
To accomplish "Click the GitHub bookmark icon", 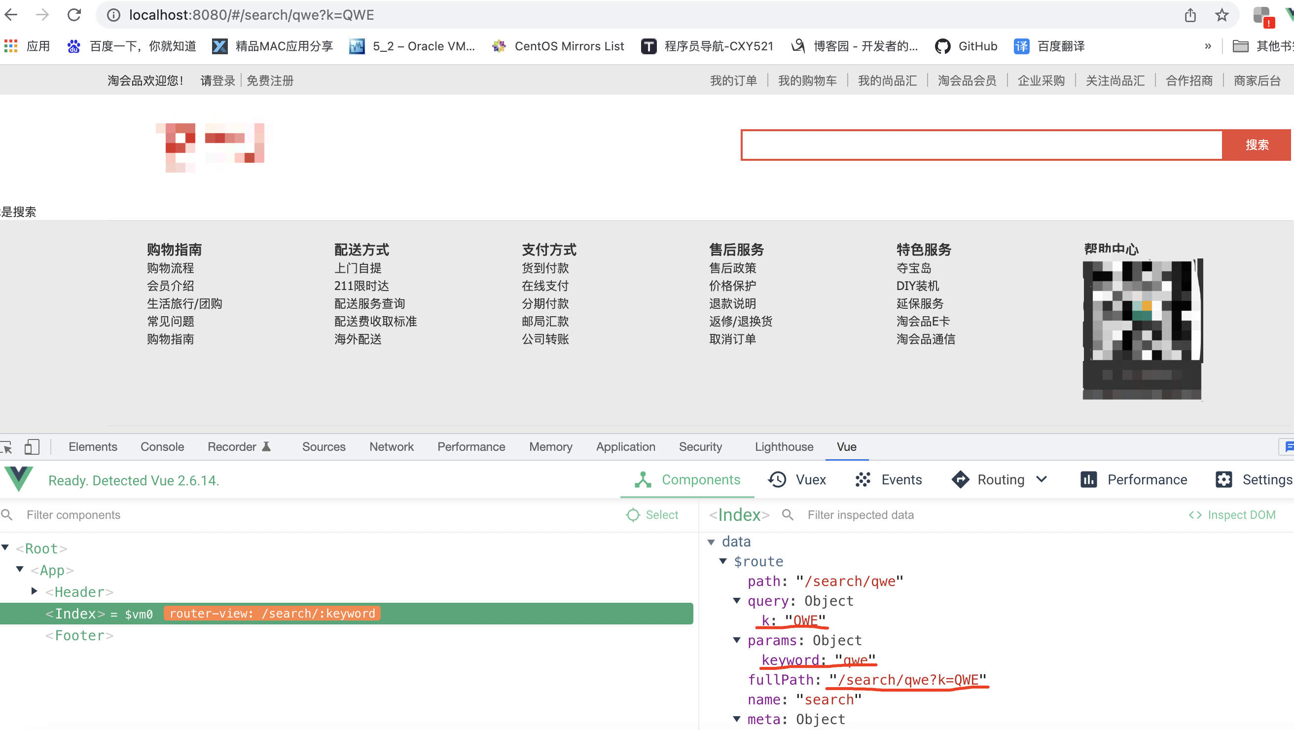I will 942,46.
